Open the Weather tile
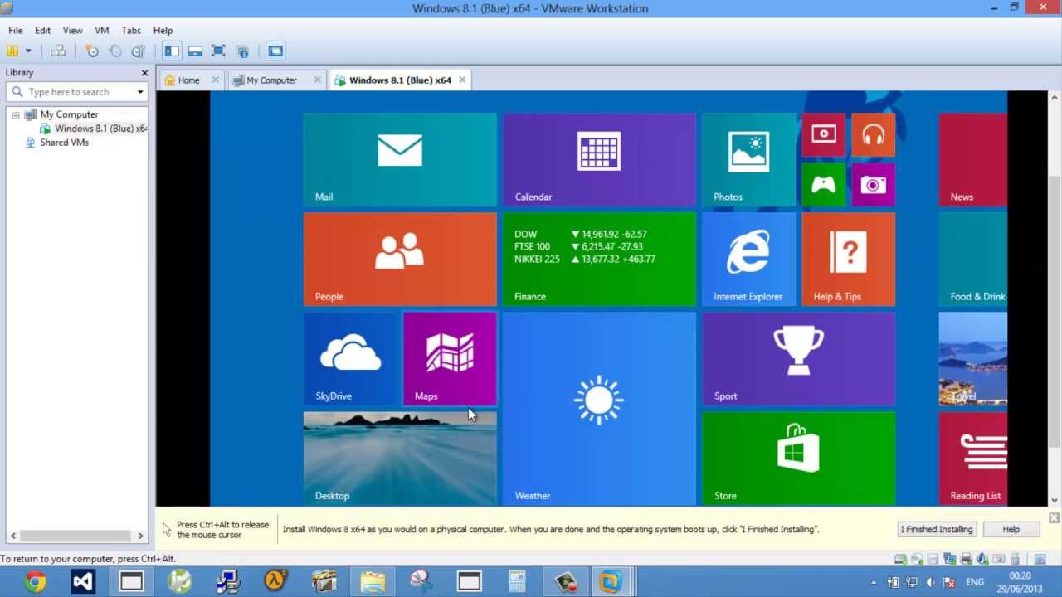The width and height of the screenshot is (1062, 597). [599, 408]
